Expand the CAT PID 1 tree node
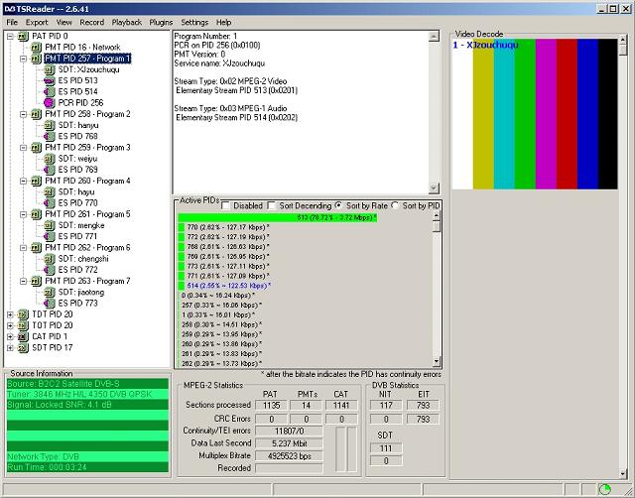The width and height of the screenshot is (635, 498). pos(11,336)
